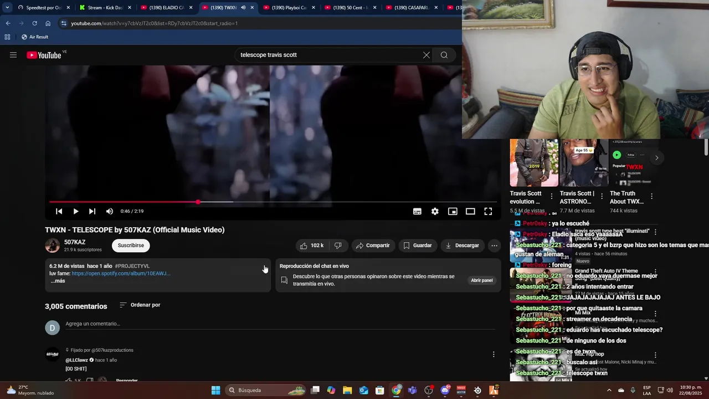Viewport: 709px width, 399px height.
Task: Clear the search box with the X
Action: [426, 55]
